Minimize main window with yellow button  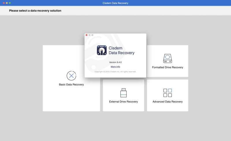[7, 3]
